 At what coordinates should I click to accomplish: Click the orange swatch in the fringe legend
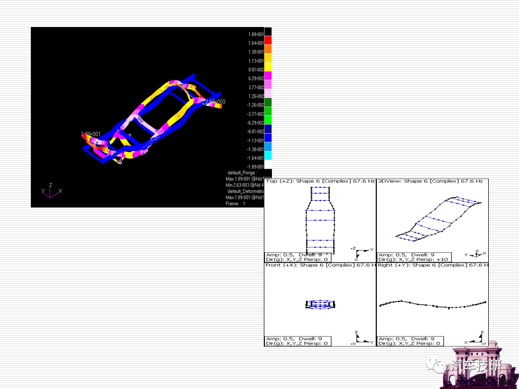click(x=268, y=49)
